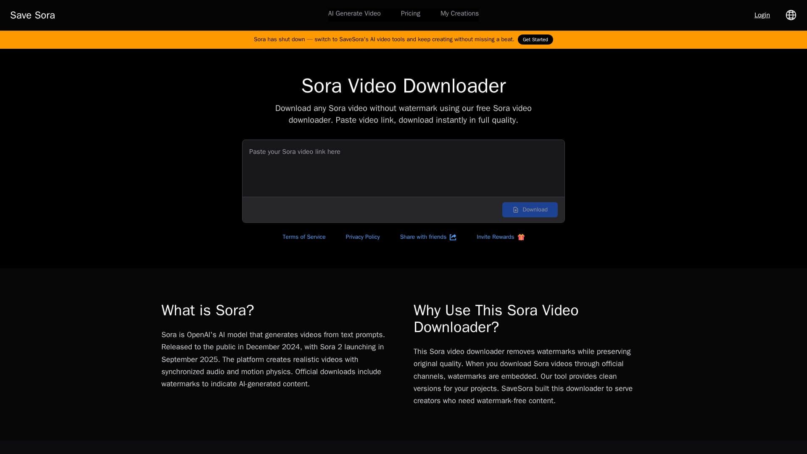Open the Privacy Policy link
This screenshot has height=454, width=807.
tap(363, 237)
